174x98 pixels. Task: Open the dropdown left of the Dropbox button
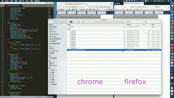124,22
